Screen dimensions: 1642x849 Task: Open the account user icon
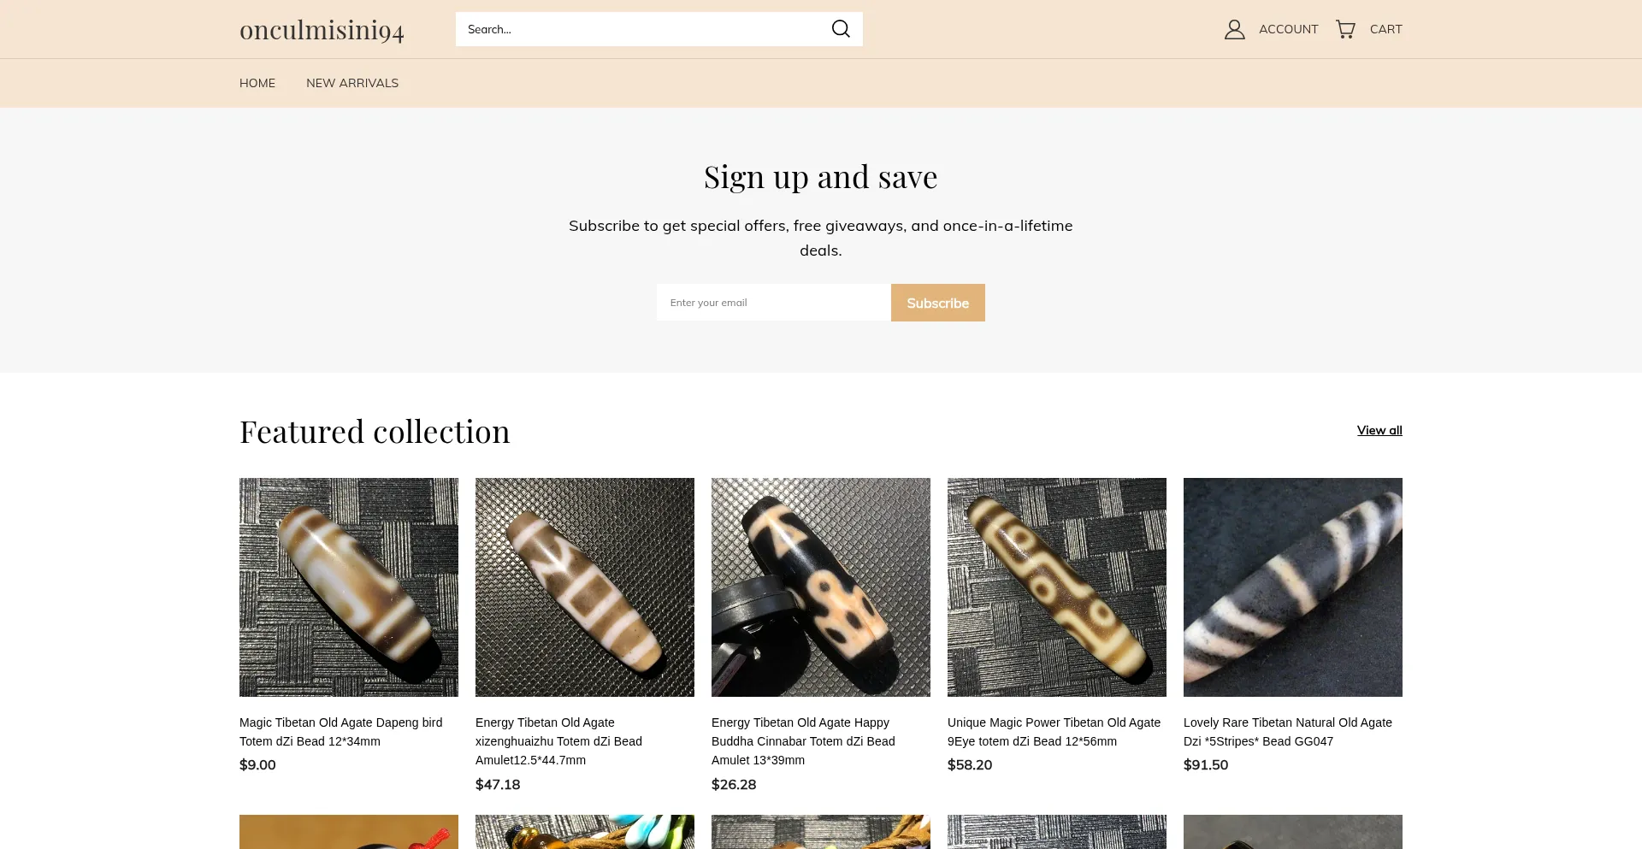tap(1234, 29)
